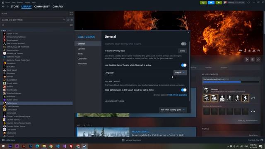Open the Friends menu
265x149 pixels.
(x=20, y=2)
